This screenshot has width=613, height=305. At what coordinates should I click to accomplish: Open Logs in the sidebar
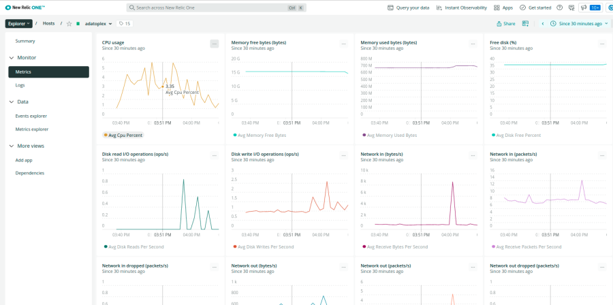(20, 85)
